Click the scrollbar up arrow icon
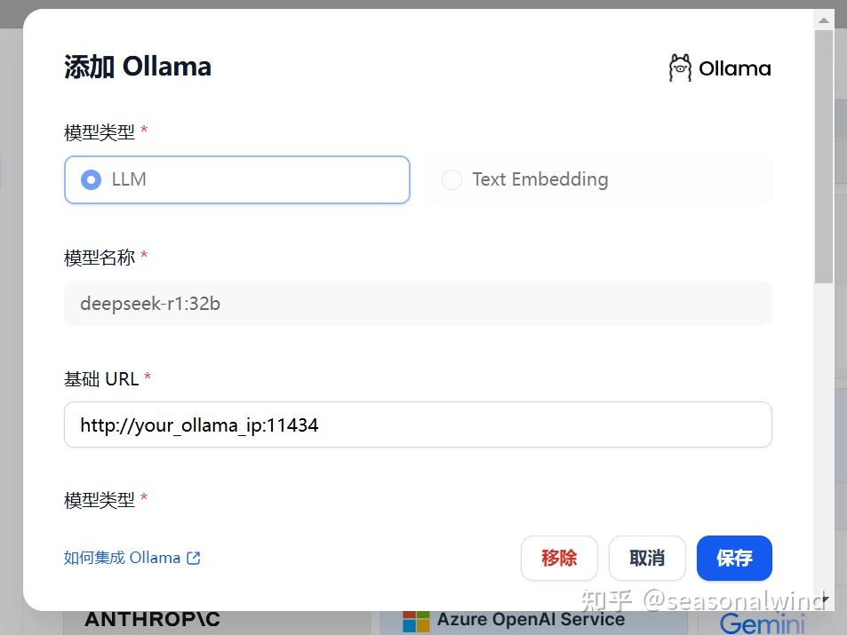The height and width of the screenshot is (635, 847). coord(824,20)
